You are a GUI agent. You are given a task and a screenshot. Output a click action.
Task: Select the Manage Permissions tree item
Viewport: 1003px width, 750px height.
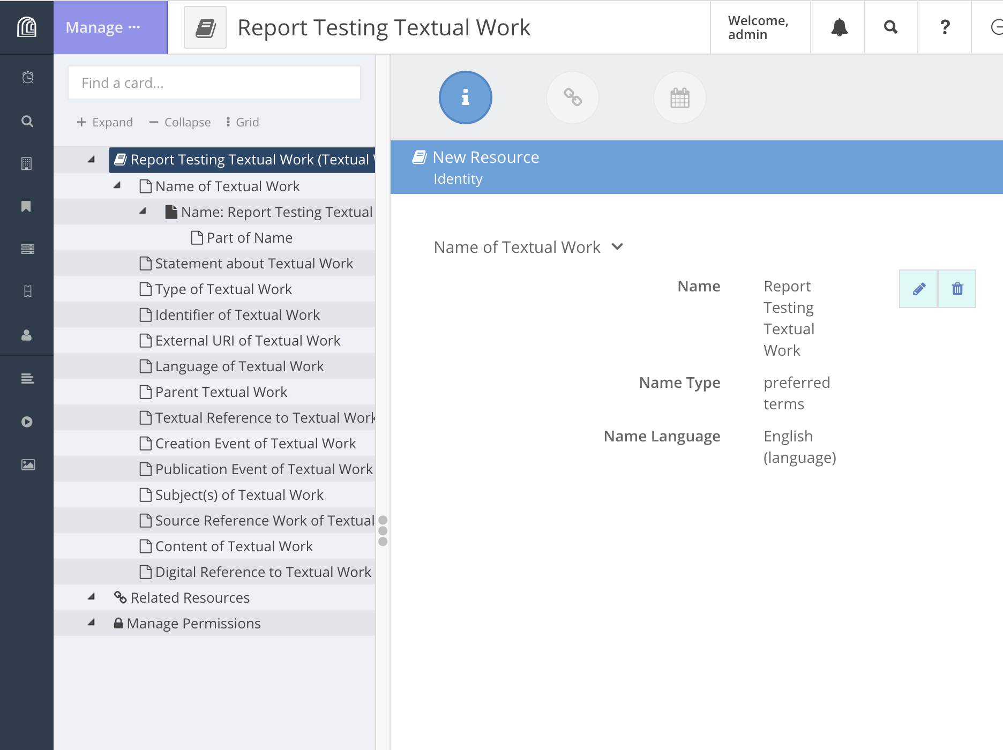point(193,623)
